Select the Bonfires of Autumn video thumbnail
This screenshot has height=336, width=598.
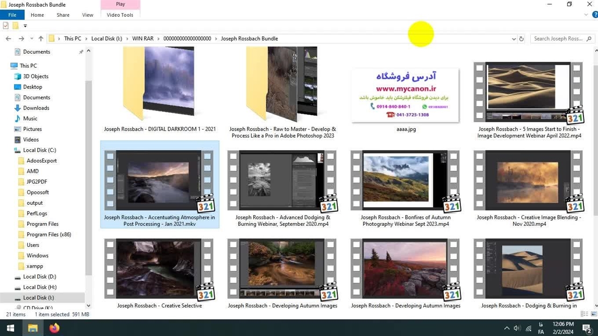405,179
